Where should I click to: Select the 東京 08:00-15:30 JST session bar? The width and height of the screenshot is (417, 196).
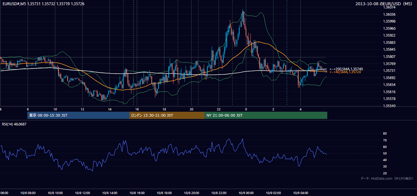pos(78,115)
